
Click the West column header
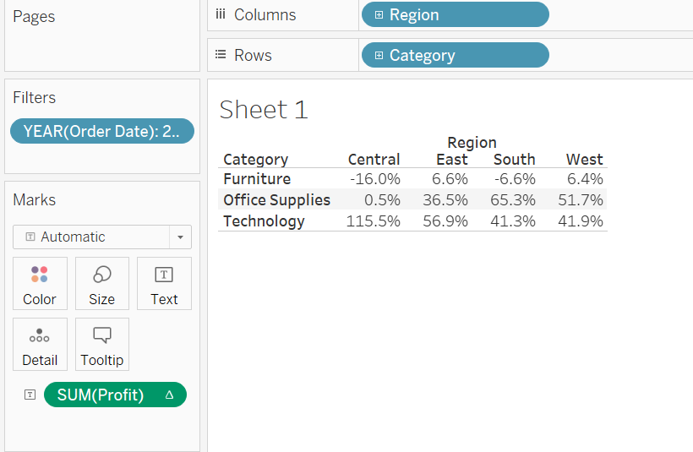(584, 159)
